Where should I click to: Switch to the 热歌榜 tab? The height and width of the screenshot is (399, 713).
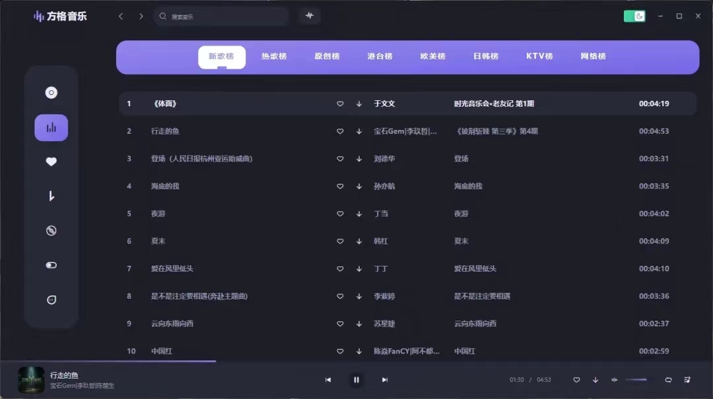click(x=274, y=57)
